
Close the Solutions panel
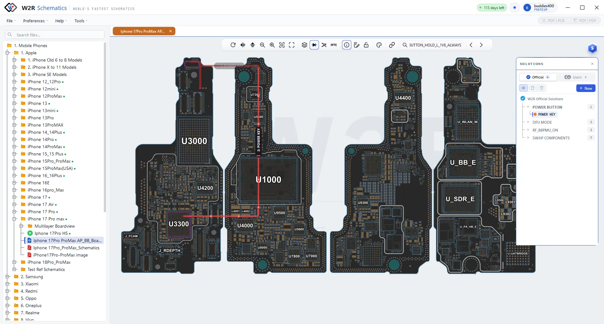592,64
